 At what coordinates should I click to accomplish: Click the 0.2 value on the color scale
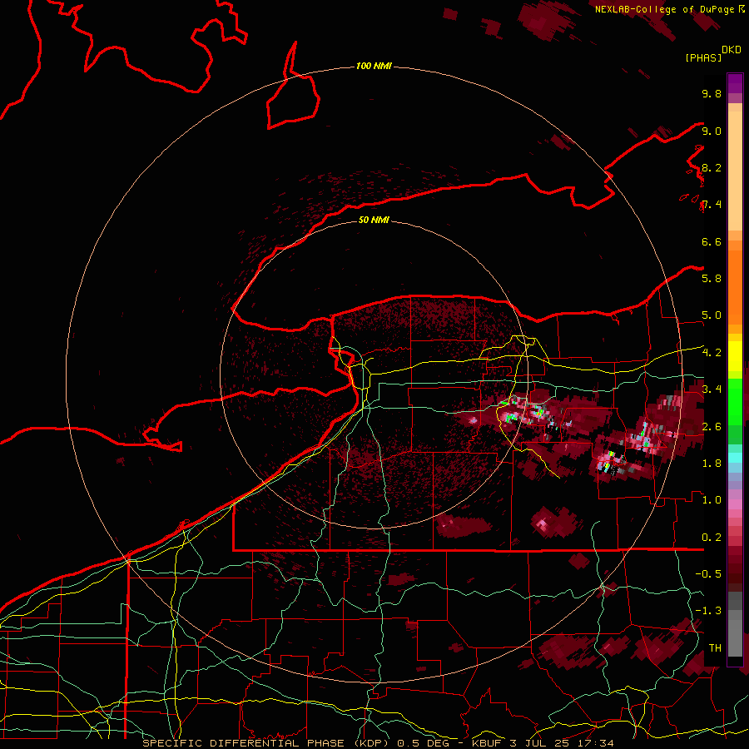[x=712, y=537]
